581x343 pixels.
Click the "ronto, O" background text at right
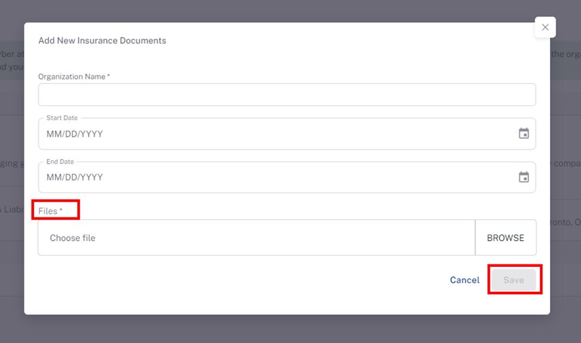click(566, 222)
